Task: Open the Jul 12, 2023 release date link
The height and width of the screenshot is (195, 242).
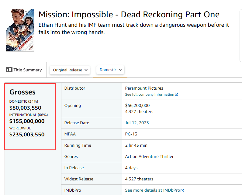Action: click(x=137, y=123)
